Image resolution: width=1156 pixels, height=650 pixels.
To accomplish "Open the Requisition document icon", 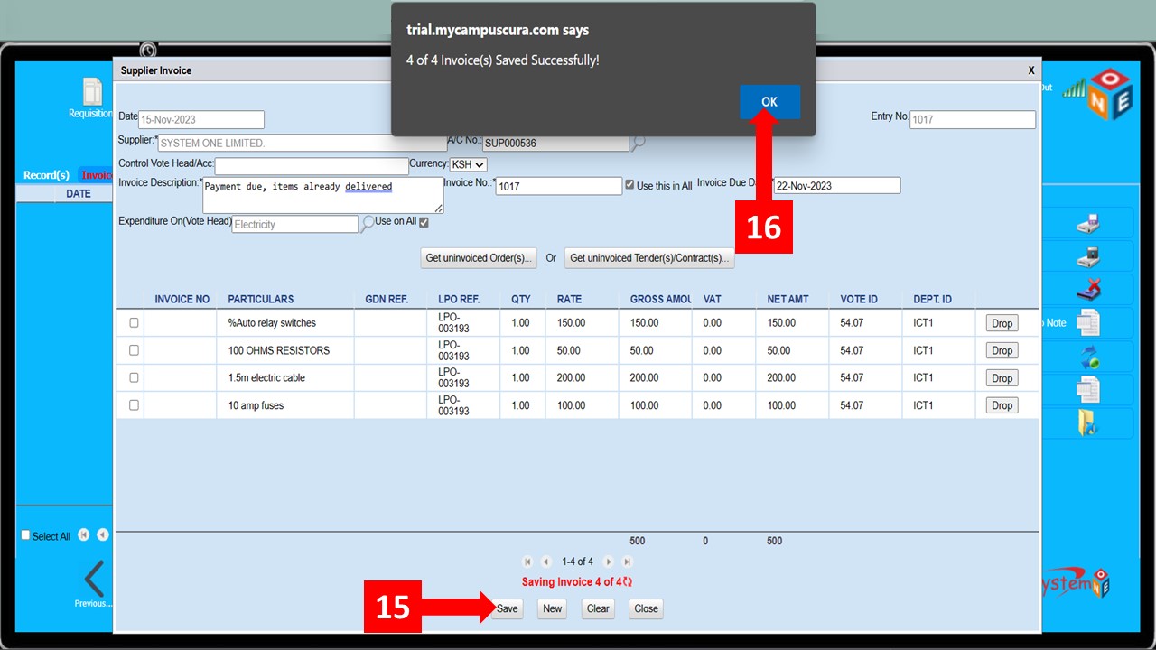I will coord(91,93).
